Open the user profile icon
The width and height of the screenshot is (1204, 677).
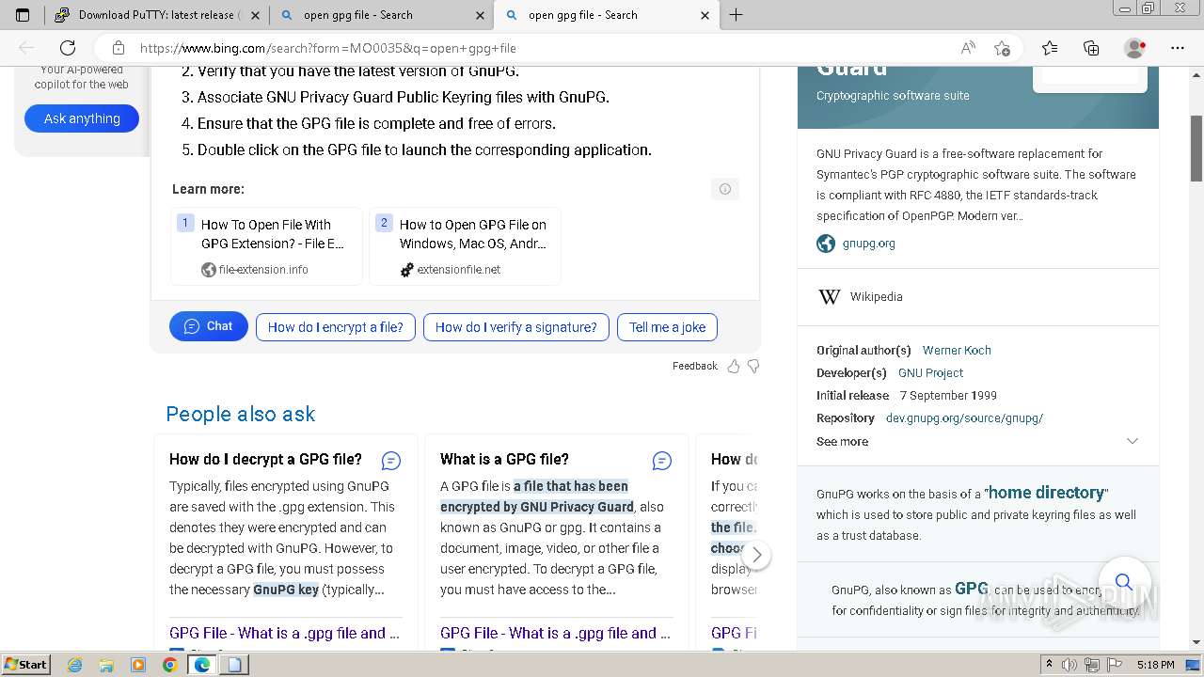tap(1135, 48)
